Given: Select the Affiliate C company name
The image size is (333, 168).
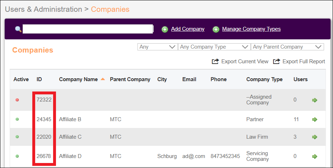Looking at the screenshot, I should click(70, 137).
